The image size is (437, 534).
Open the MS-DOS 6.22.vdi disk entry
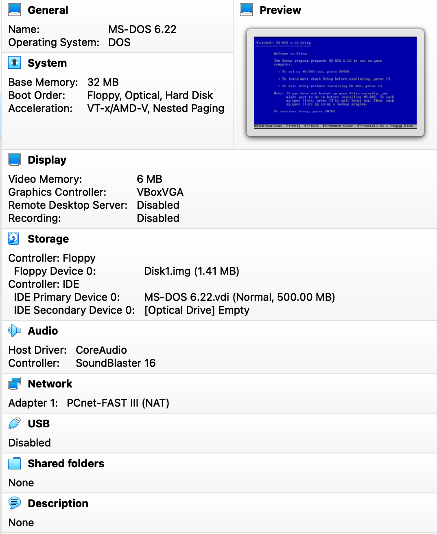click(240, 297)
